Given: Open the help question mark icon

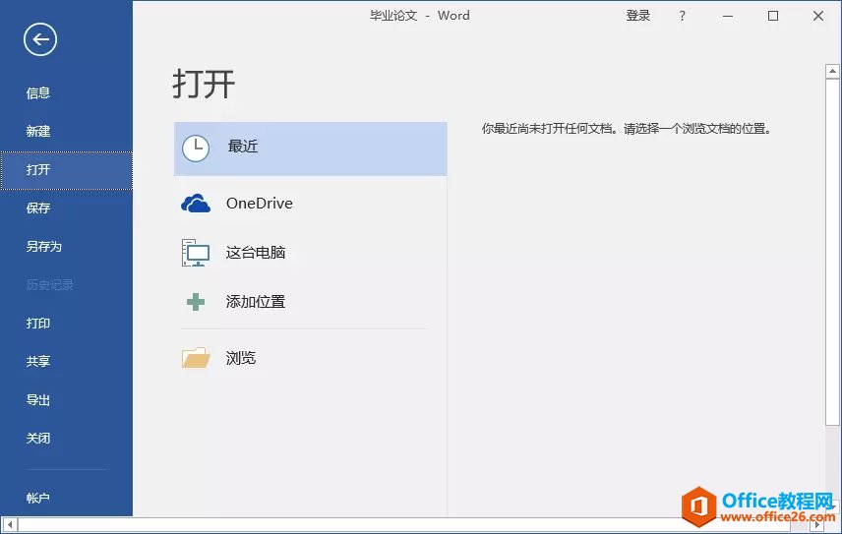Looking at the screenshot, I should [682, 16].
